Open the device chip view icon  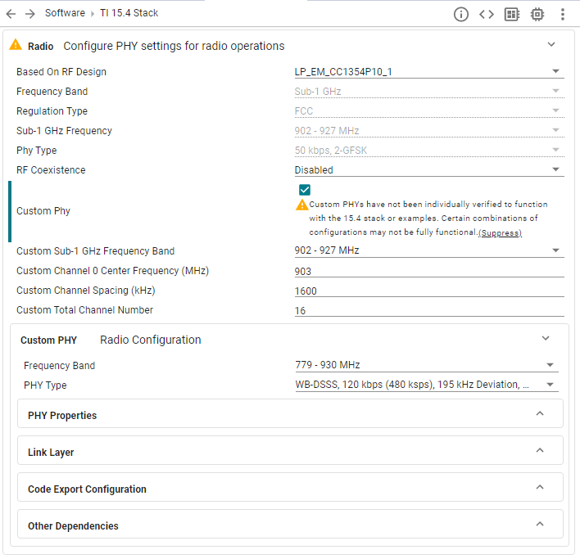tap(537, 14)
